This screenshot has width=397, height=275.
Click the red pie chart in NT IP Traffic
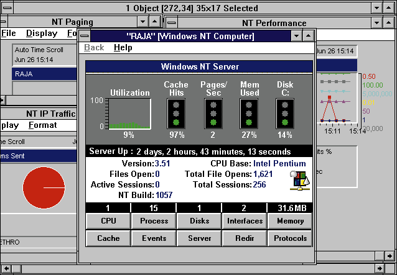(44, 187)
